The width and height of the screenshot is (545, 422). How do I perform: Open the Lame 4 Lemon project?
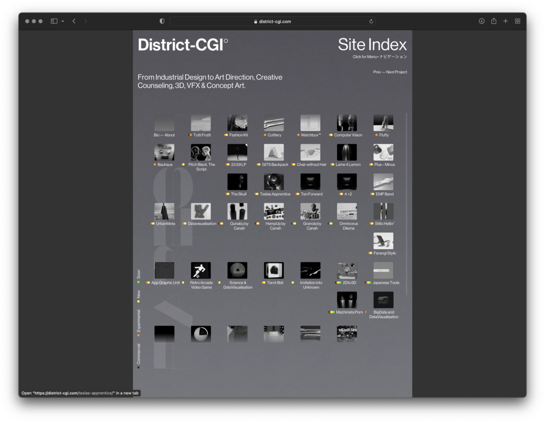347,152
